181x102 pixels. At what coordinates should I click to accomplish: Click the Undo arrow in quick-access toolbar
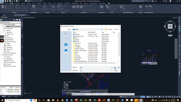pyautogui.click(x=19, y=1)
